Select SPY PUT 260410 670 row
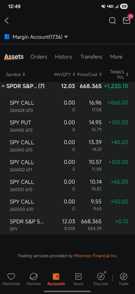Image resolution: width=135 pixels, height=294 pixels. click(x=67, y=126)
